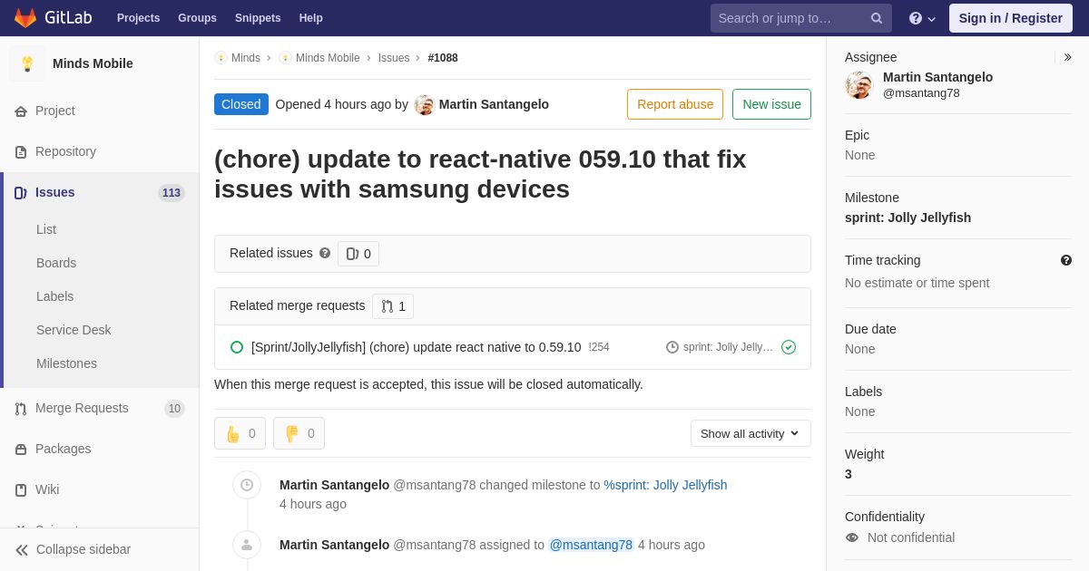This screenshot has height=571, width=1089.
Task: Open Show all activity dropdown
Action: tap(751, 433)
